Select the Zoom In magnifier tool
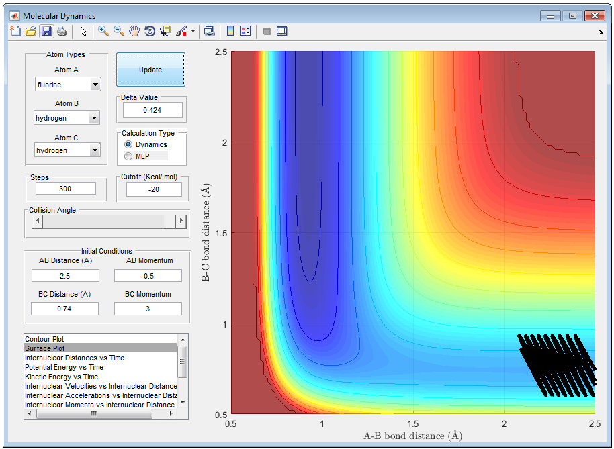 [x=103, y=31]
